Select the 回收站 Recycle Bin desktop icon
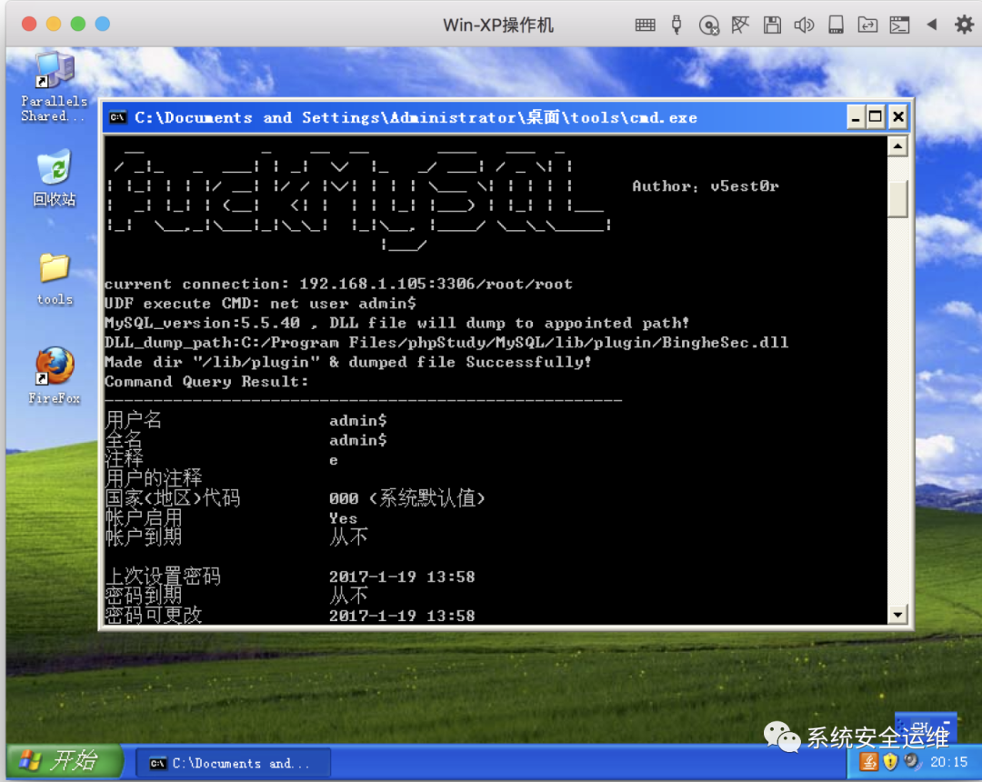 coord(54,178)
